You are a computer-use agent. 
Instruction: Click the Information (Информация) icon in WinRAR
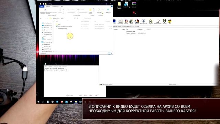143,22
